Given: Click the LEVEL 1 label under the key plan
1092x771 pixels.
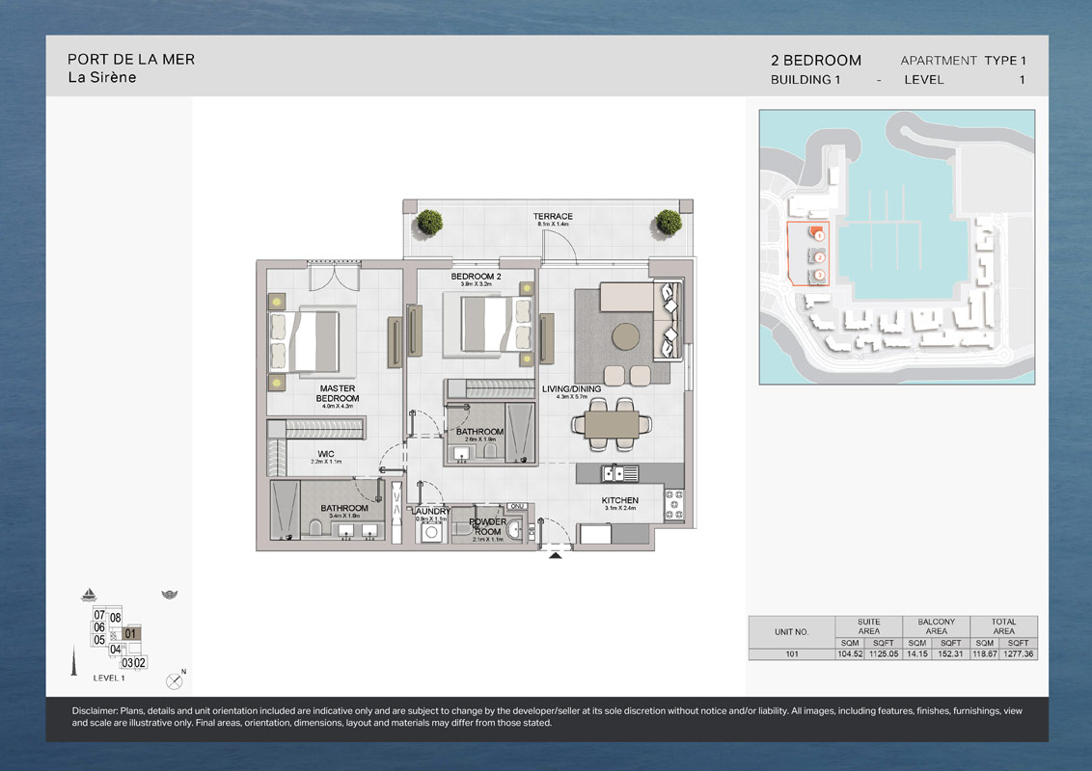Looking at the screenshot, I should (109, 678).
